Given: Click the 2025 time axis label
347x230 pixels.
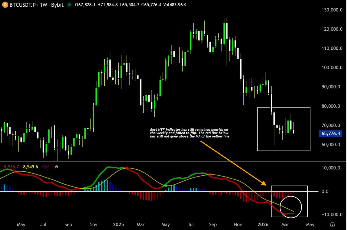Looking at the screenshot, I should [x=118, y=224].
